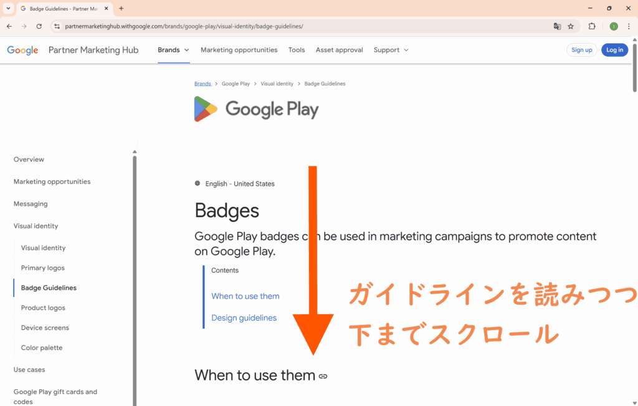The height and width of the screenshot is (406, 638).
Task: Jump to Design guidelines contents link
Action: point(244,317)
